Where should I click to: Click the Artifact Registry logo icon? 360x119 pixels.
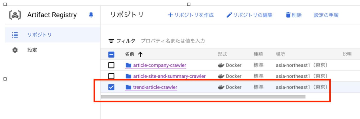click(15, 15)
